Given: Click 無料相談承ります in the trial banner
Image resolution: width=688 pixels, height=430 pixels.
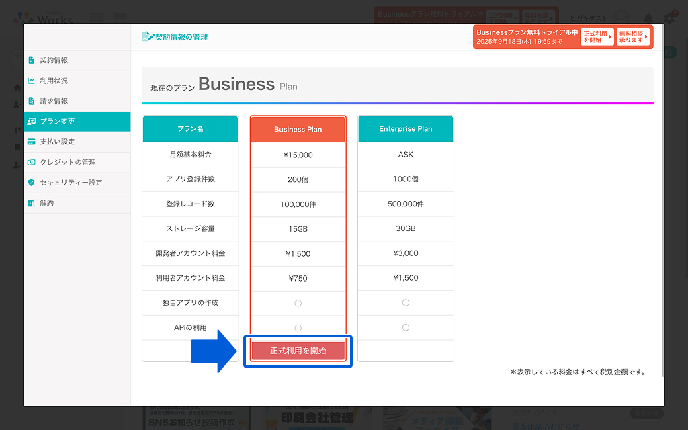Looking at the screenshot, I should pyautogui.click(x=633, y=37).
